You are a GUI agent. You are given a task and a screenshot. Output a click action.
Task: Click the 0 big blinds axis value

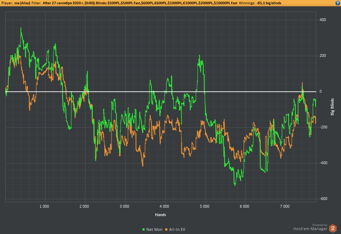(x=321, y=92)
